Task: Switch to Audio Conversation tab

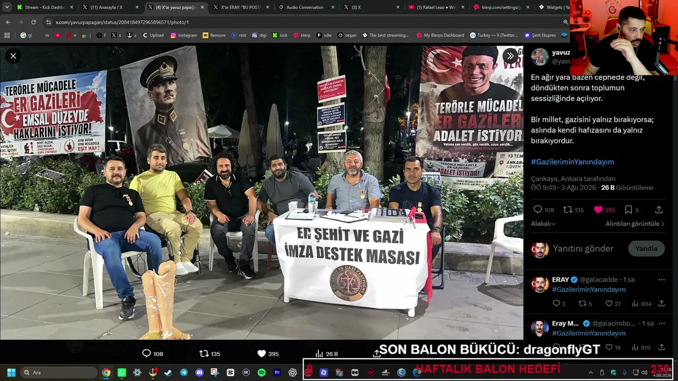Action: [306, 7]
